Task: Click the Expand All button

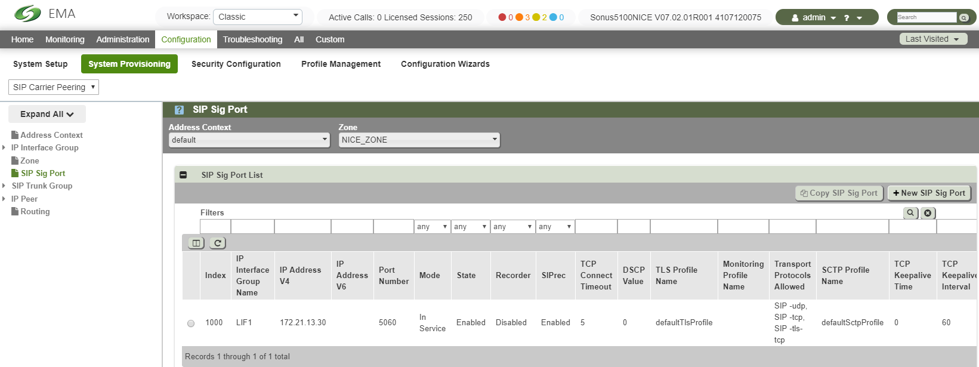Action: (47, 114)
